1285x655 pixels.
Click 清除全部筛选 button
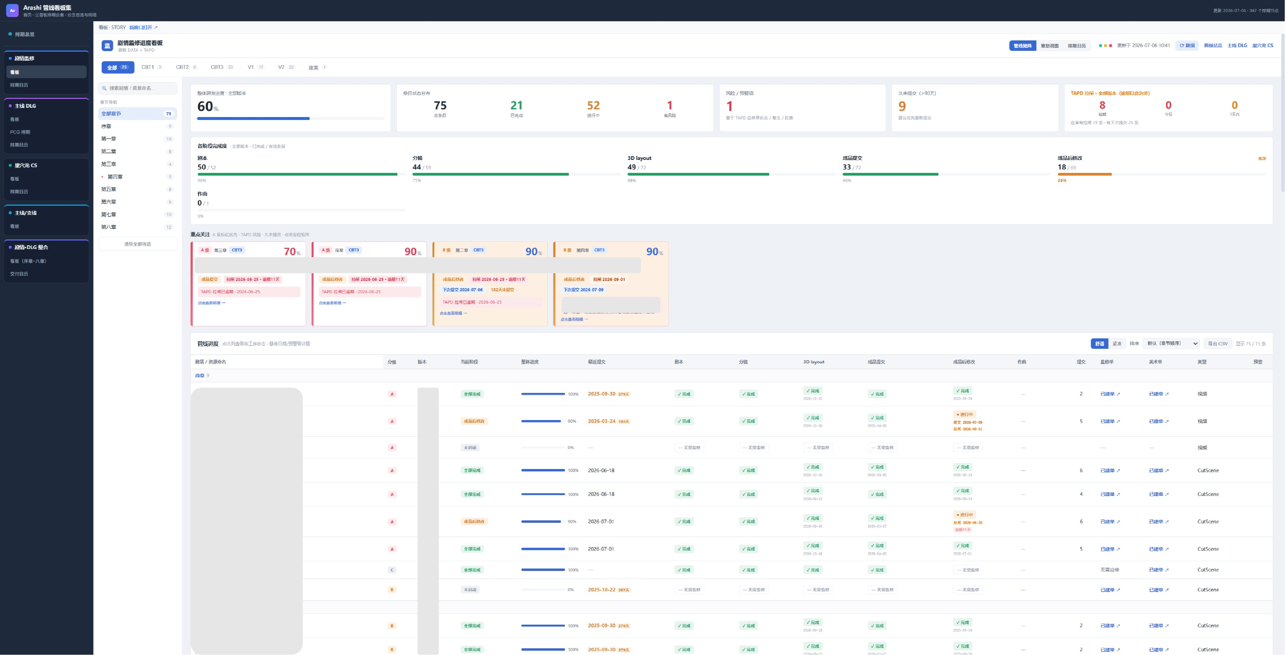pyautogui.click(x=138, y=244)
